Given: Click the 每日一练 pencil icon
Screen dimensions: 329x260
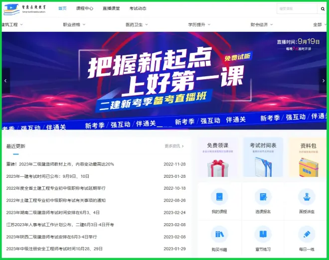Looking at the screenshot, I should click(306, 235).
